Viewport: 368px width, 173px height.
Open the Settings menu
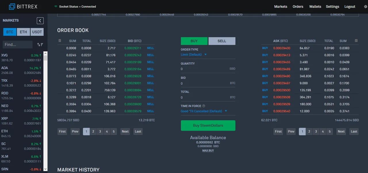pyautogui.click(x=333, y=7)
